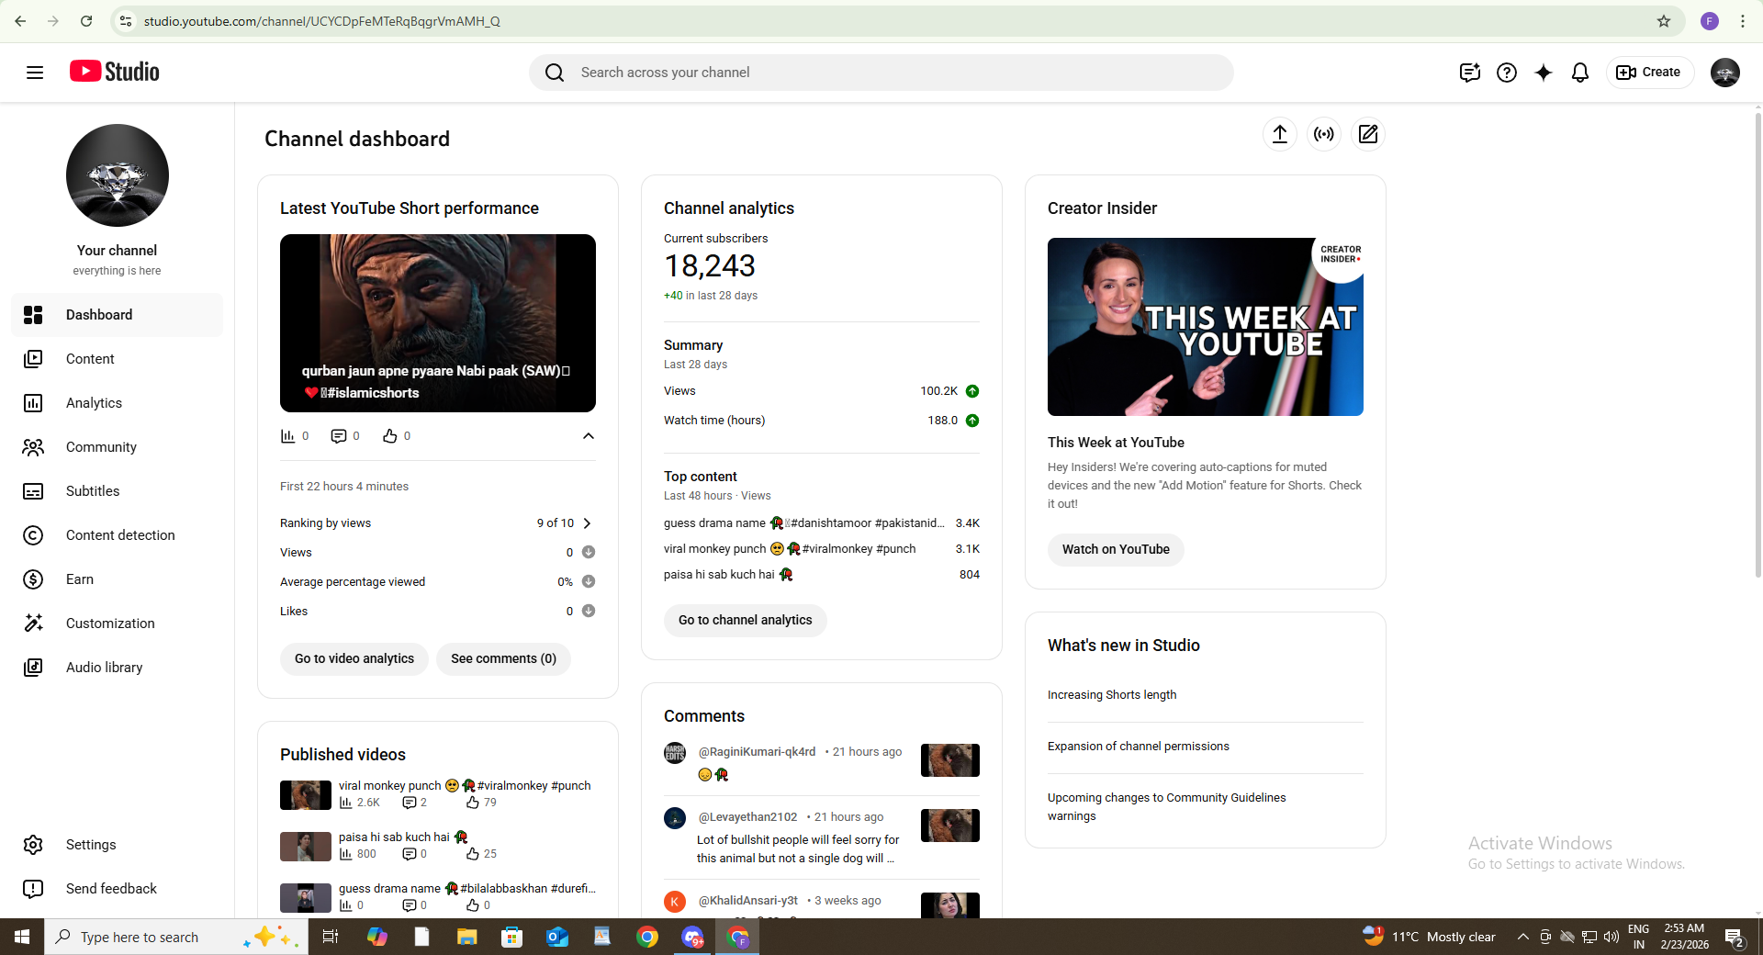Click the sparkle Ask Studio icon

click(x=1543, y=73)
